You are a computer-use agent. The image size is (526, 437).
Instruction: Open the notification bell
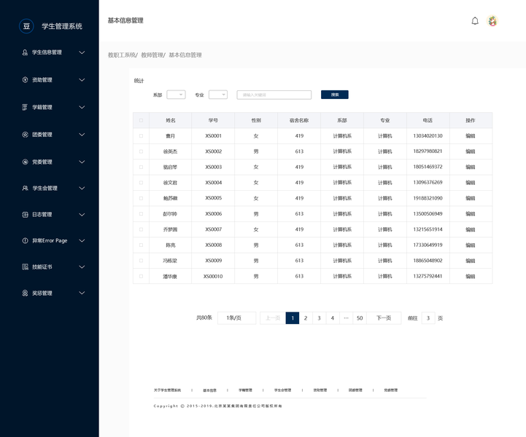coord(475,21)
